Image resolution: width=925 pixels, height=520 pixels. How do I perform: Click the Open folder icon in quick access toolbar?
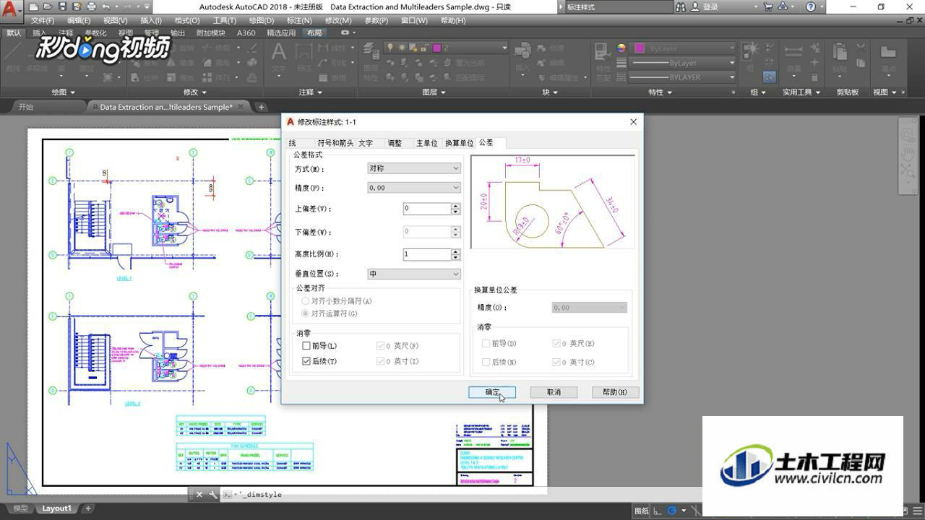click(x=48, y=6)
